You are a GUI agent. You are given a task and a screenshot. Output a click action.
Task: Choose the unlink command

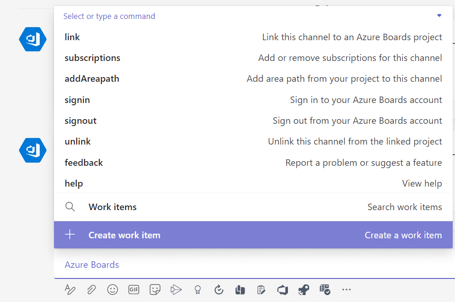click(x=253, y=142)
